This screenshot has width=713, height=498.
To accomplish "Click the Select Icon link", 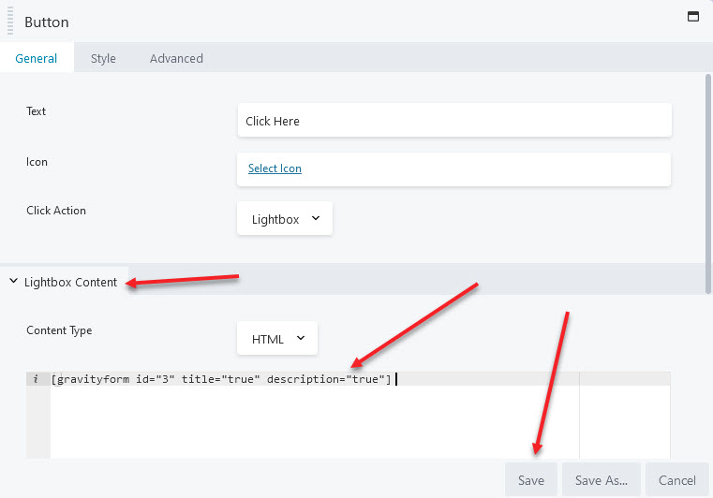I will pos(275,168).
